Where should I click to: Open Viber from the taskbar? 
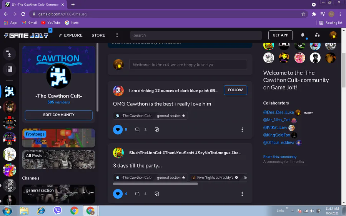click(x=57, y=211)
